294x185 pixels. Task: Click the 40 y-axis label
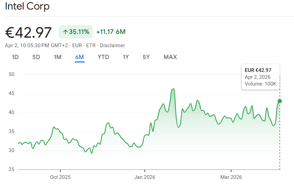point(12,112)
